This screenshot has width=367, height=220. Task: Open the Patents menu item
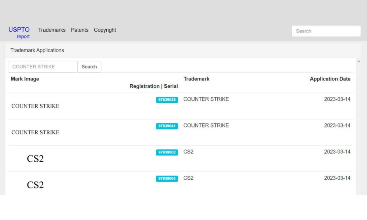tap(80, 30)
